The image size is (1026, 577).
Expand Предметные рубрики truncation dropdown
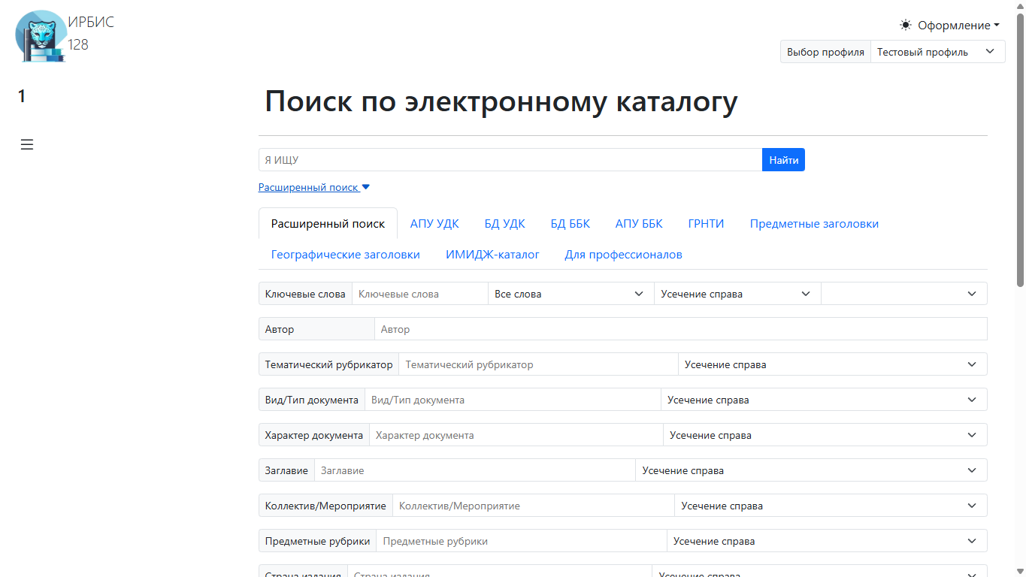tap(828, 541)
